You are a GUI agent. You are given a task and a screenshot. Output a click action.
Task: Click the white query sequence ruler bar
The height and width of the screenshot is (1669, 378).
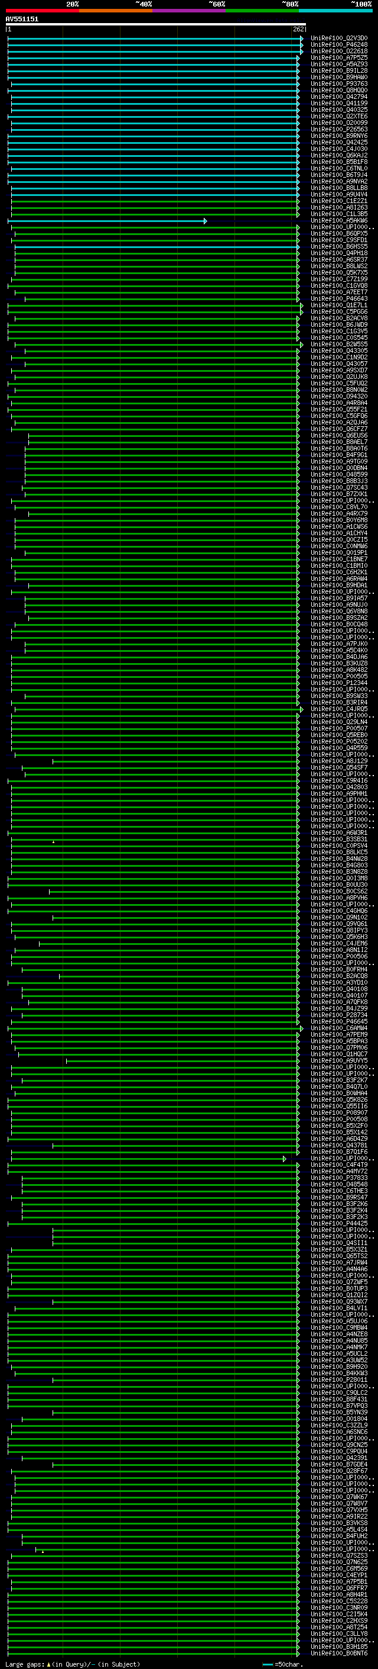click(156, 24)
